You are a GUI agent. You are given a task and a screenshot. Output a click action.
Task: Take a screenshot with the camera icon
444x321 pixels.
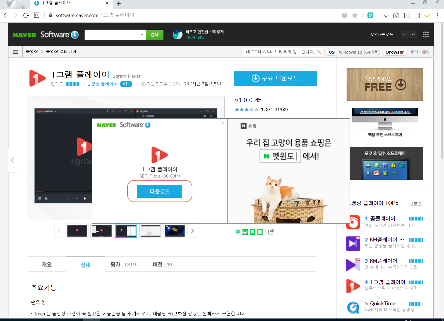pyautogui.click(x=396, y=15)
